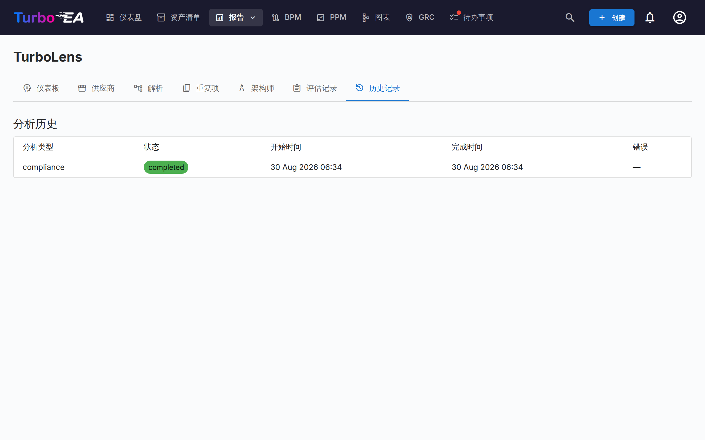
Task: Open the 仪表盘 dashboard nav item
Action: [x=124, y=17]
